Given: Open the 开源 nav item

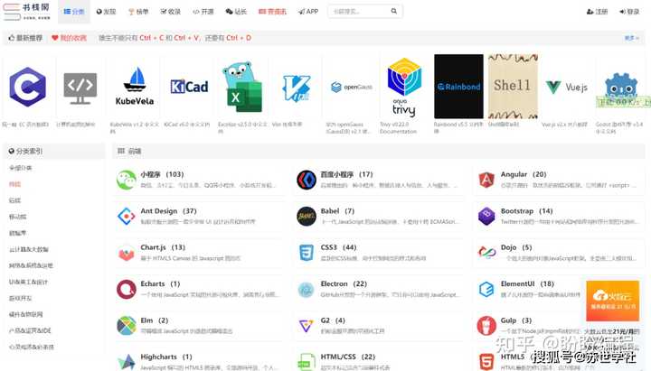Looking at the screenshot, I should pyautogui.click(x=203, y=12).
